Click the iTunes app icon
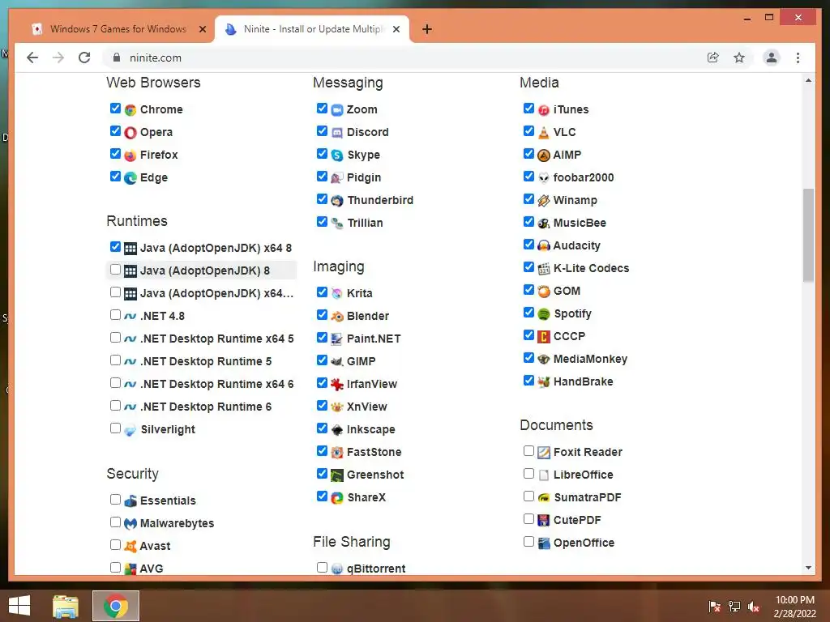Screen dimensions: 830x622 coord(544,110)
